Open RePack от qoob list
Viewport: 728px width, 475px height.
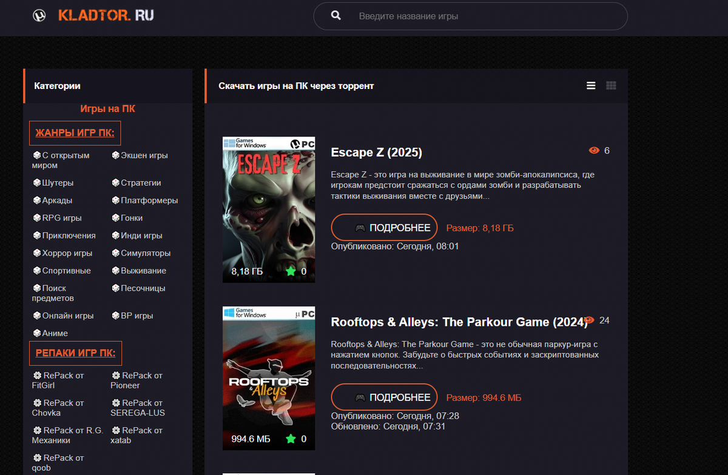(58, 462)
